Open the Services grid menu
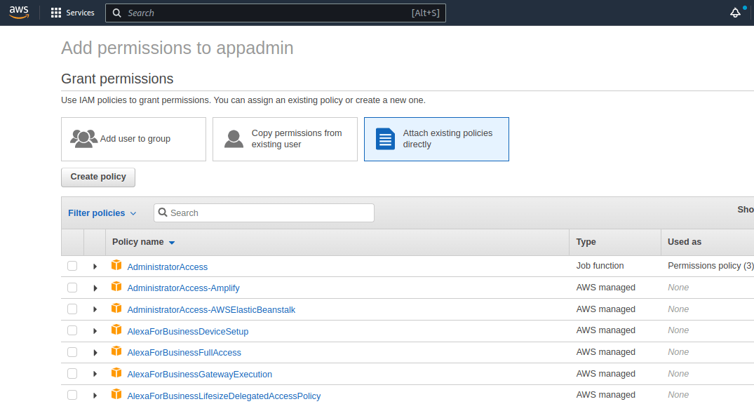 pyautogui.click(x=56, y=13)
